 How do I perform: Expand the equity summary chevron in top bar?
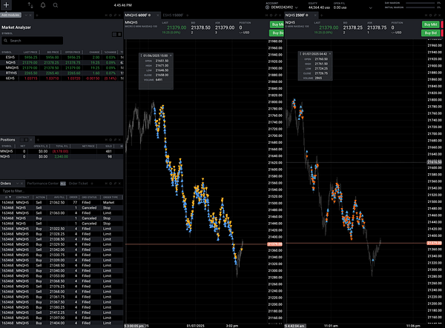[370, 8]
